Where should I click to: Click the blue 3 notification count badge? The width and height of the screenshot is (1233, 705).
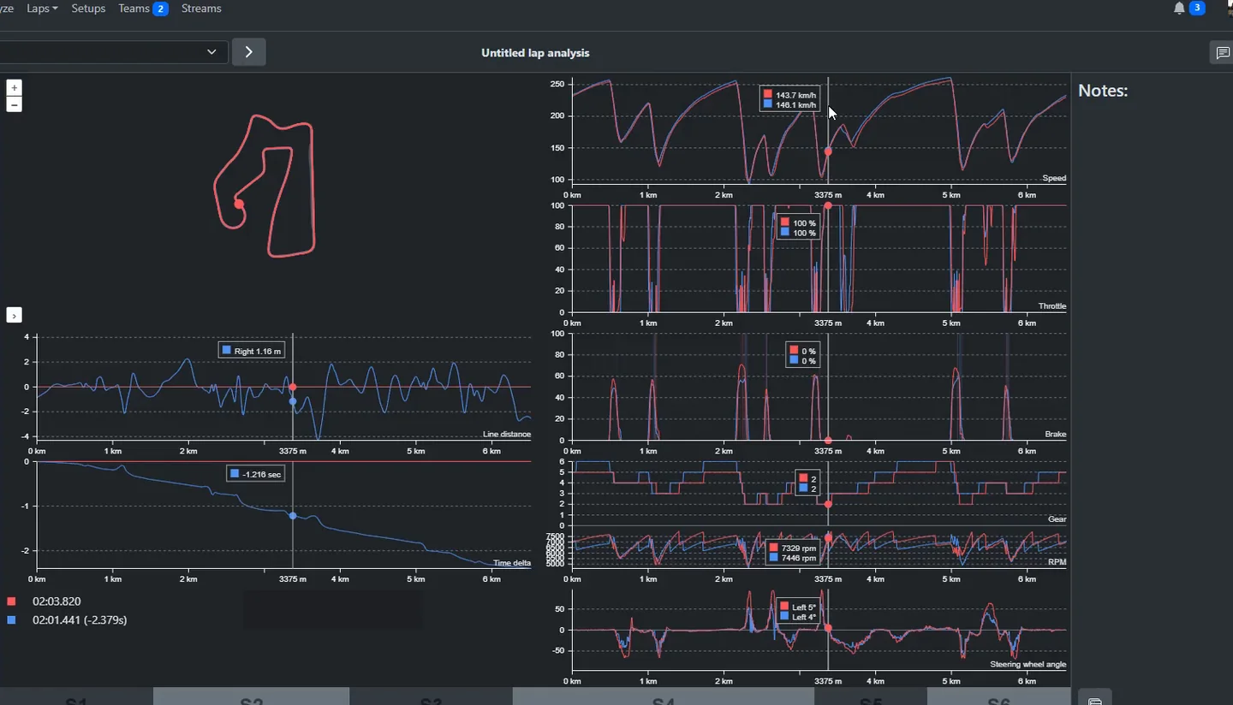(x=1198, y=8)
